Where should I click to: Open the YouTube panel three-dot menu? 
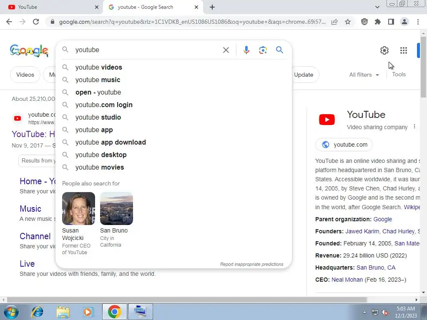[414, 127]
